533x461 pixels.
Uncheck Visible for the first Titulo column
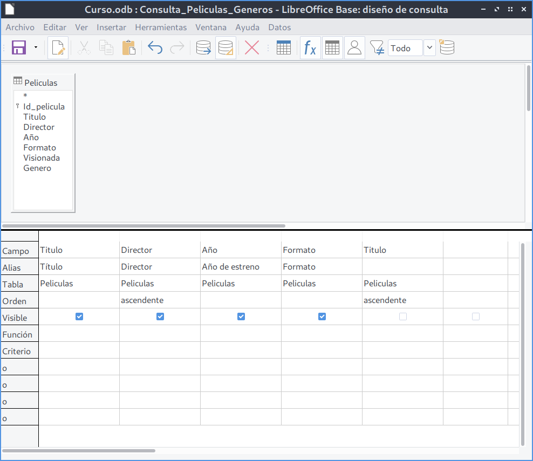pyautogui.click(x=79, y=317)
